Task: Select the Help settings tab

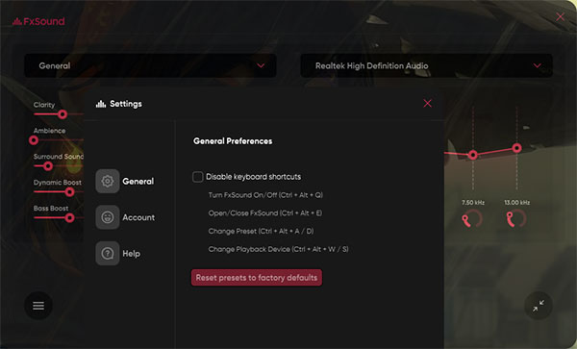Action: 131,254
